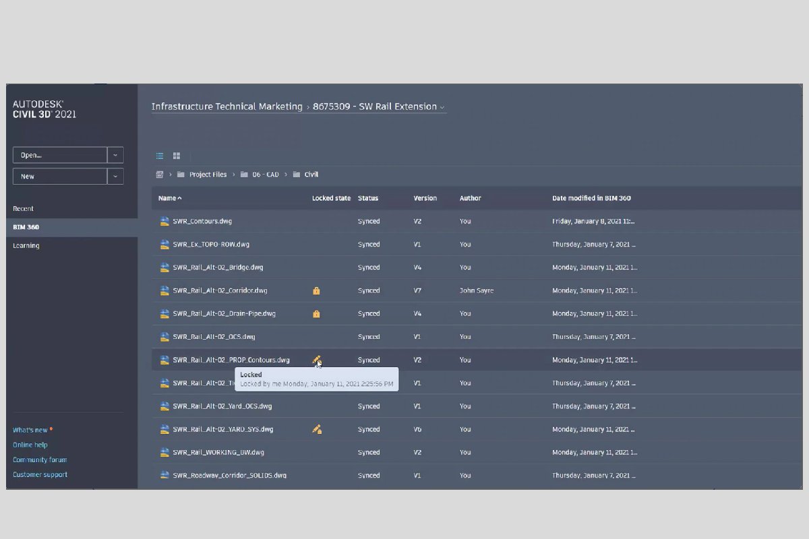
Task: Switch to list view icon
Action: tap(160, 156)
